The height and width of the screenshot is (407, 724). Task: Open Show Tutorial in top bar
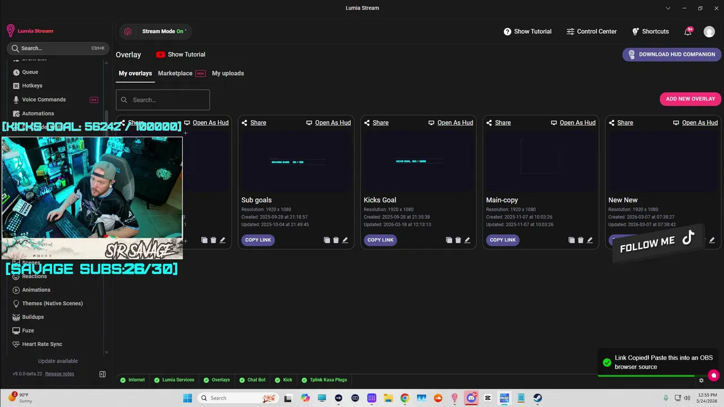point(528,32)
